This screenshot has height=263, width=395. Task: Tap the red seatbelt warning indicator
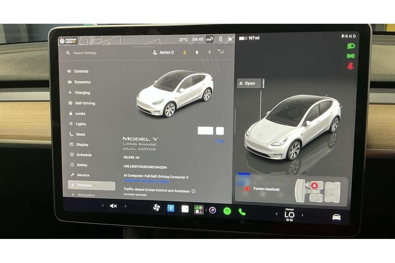(350, 66)
